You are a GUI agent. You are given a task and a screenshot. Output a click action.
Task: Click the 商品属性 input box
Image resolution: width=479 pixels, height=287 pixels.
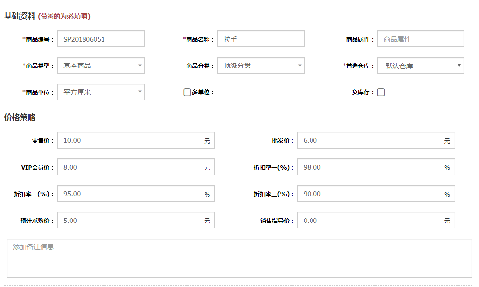coord(420,39)
